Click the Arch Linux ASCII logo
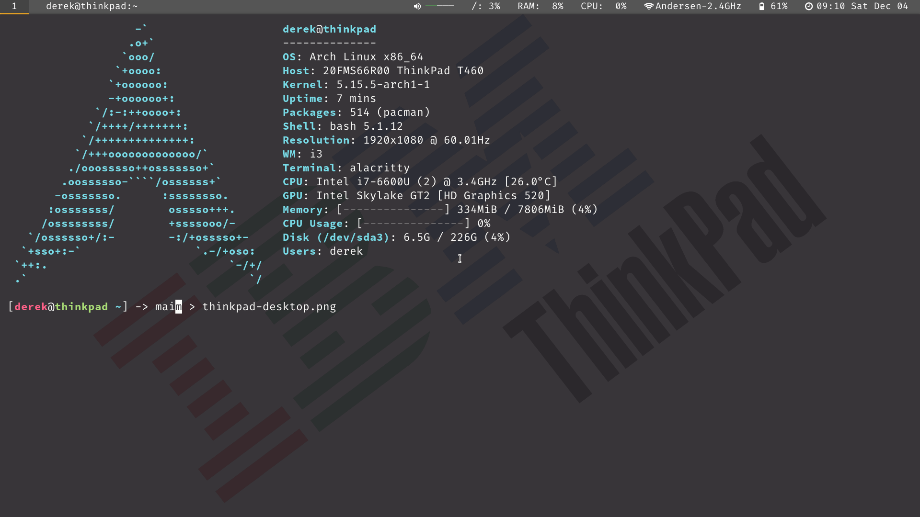This screenshot has height=517, width=920. click(x=139, y=154)
